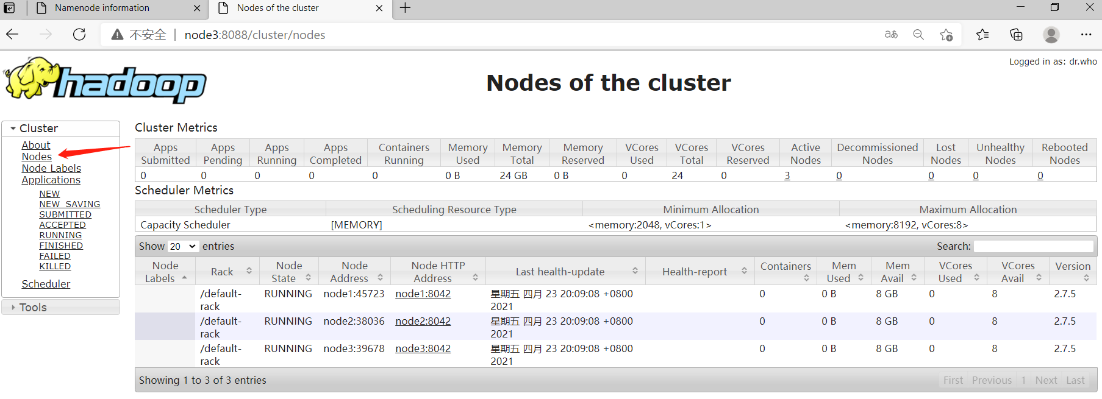Sort by Last health-update column
The height and width of the screenshot is (399, 1102).
[635, 271]
